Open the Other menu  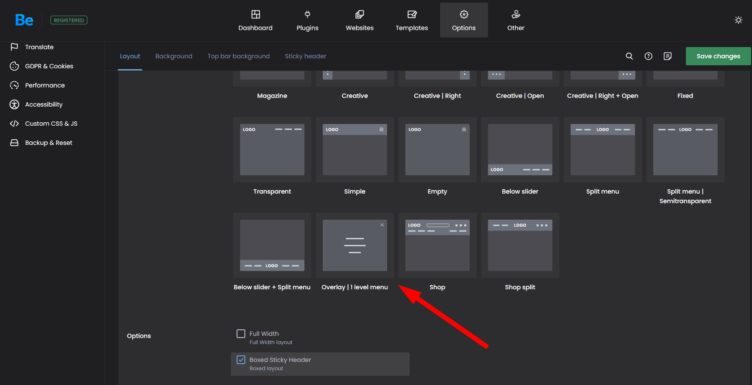[516, 20]
